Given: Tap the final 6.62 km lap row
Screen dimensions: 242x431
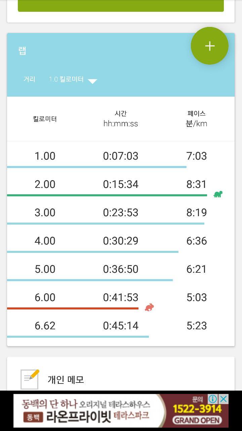Looking at the screenshot, I should tap(121, 326).
